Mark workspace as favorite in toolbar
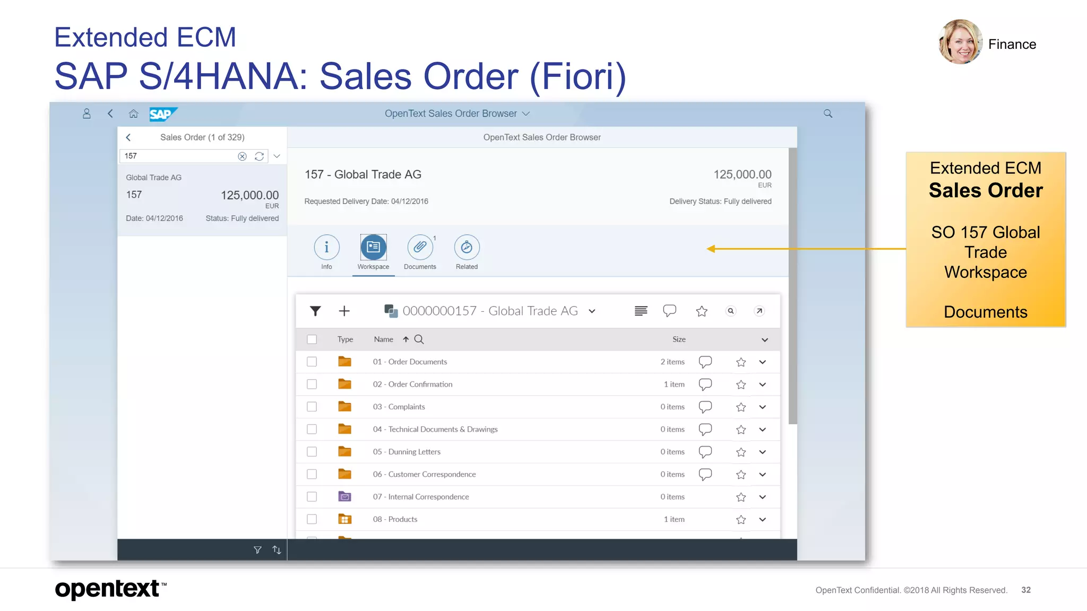The height and width of the screenshot is (611, 1087). coord(702,311)
